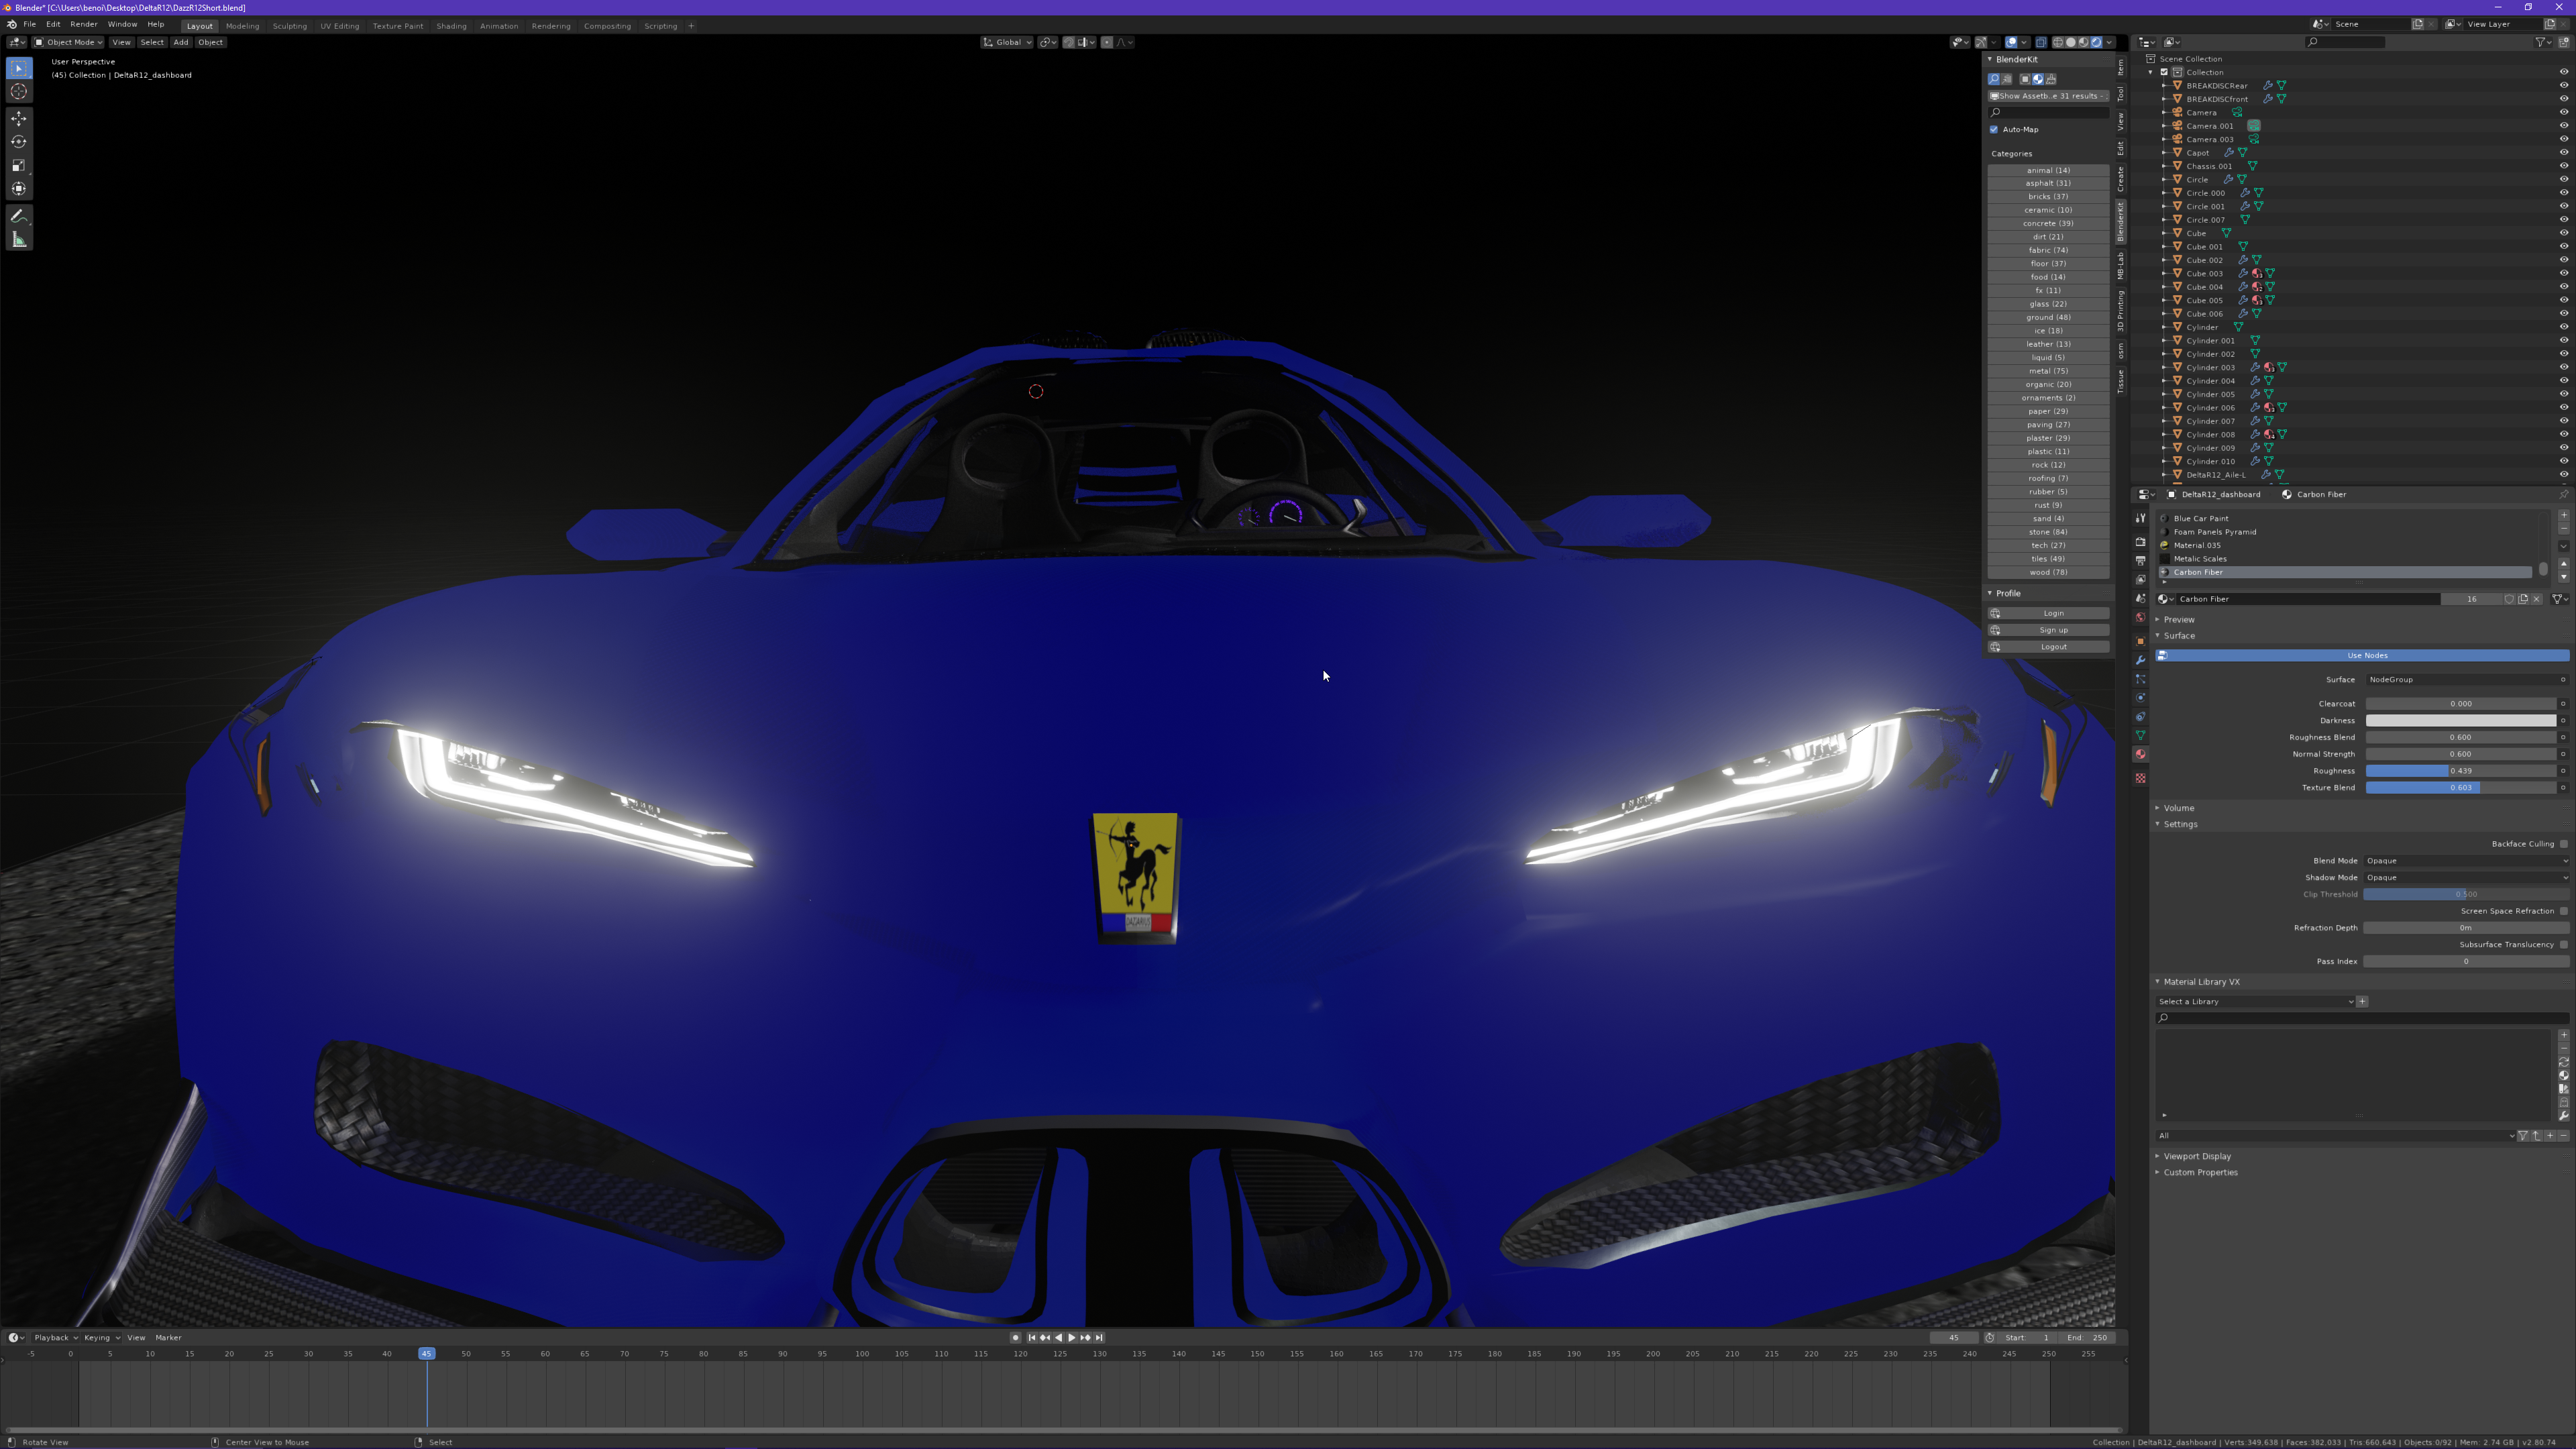Duplicate the Carbon Fiber material
Viewport: 2576px width, 1449px height.
[2523, 599]
